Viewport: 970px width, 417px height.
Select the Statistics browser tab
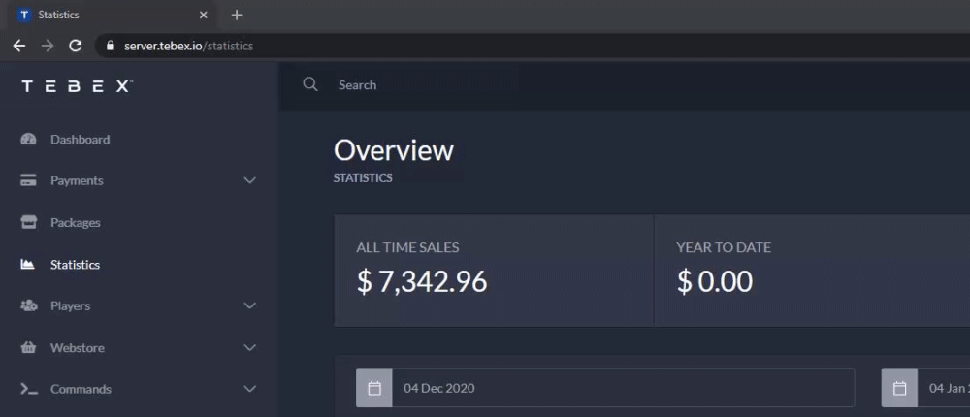113,15
